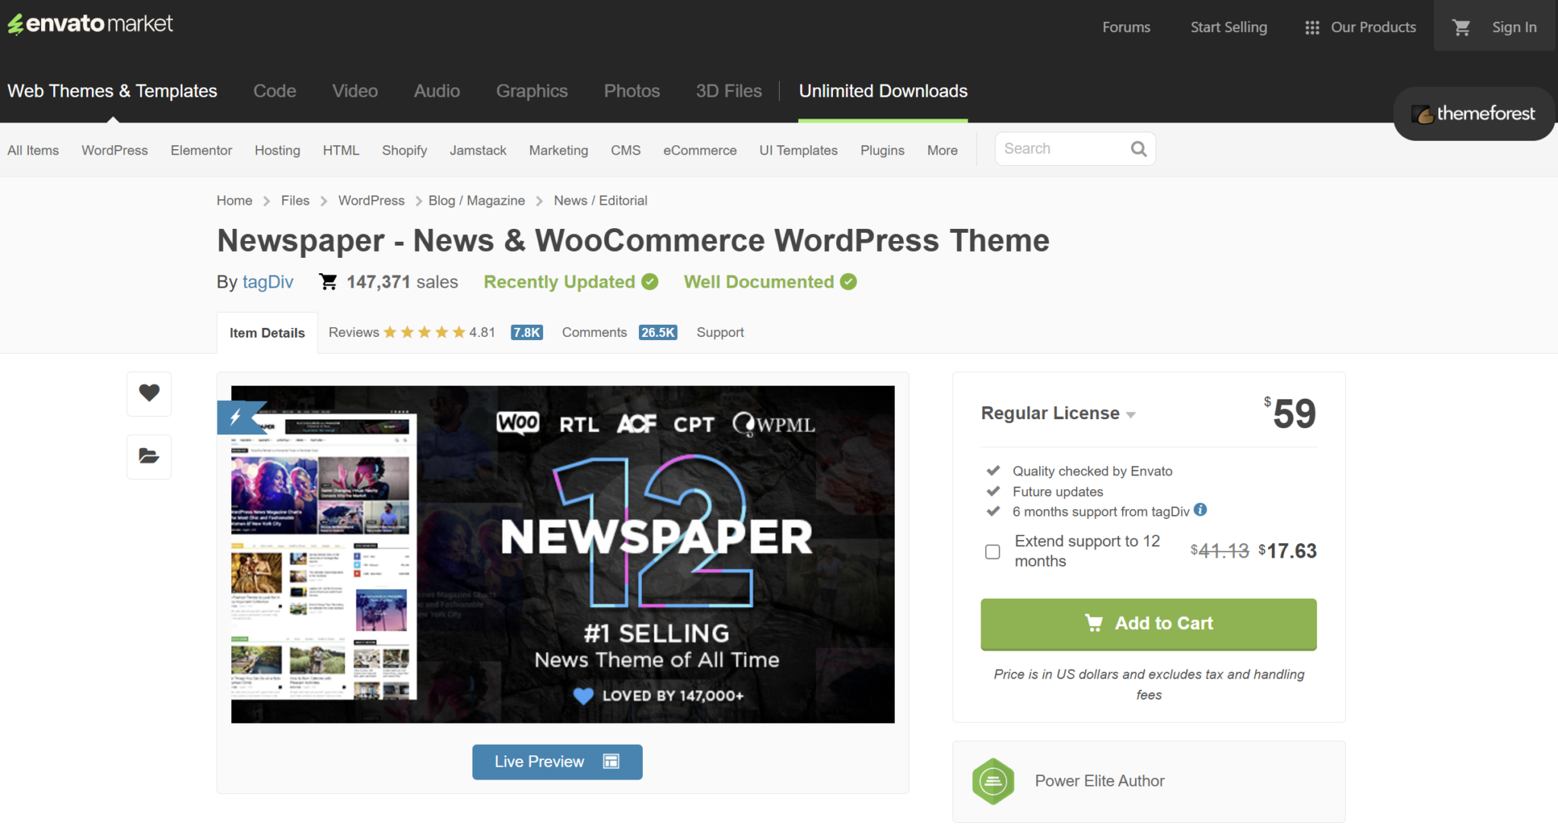Expand the More categories dropdown
Viewport: 1558px width, 839px height.
[x=942, y=150]
